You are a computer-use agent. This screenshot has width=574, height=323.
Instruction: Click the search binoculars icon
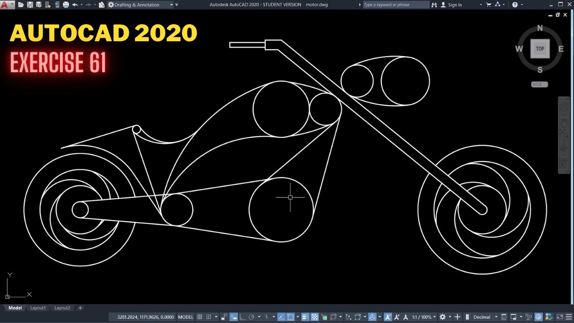(434, 5)
